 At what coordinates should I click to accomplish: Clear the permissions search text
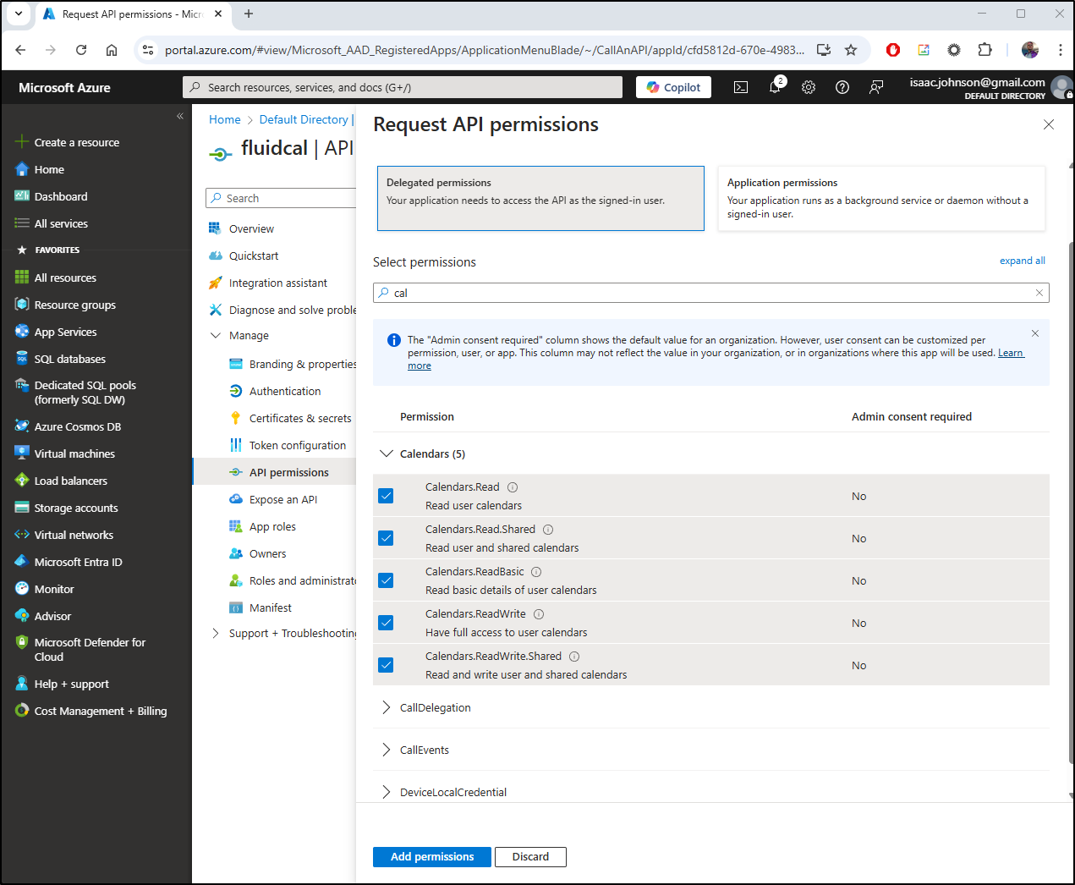1039,293
